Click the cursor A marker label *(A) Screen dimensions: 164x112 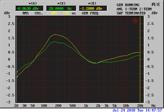pos(25,3)
